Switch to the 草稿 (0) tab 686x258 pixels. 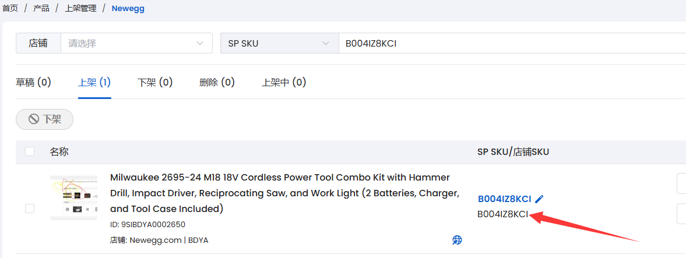click(34, 82)
